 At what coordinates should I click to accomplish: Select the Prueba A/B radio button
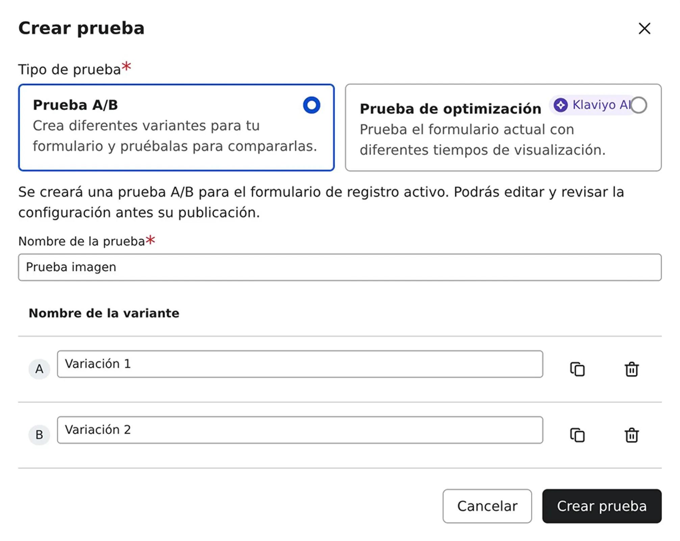tap(311, 105)
